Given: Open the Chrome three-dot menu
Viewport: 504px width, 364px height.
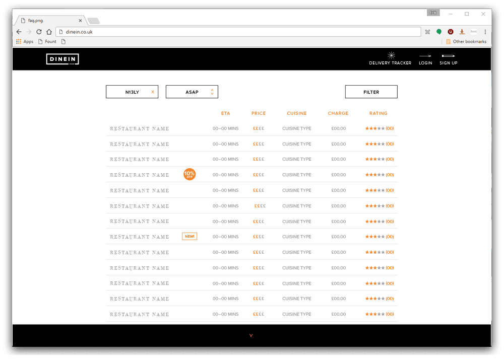Looking at the screenshot, I should [x=485, y=32].
